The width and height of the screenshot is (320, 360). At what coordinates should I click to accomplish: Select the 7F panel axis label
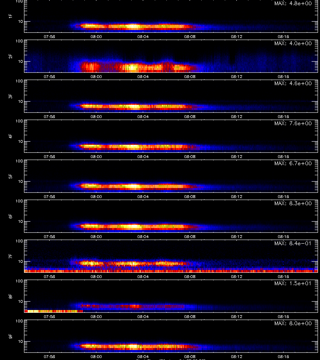click(x=10, y=256)
